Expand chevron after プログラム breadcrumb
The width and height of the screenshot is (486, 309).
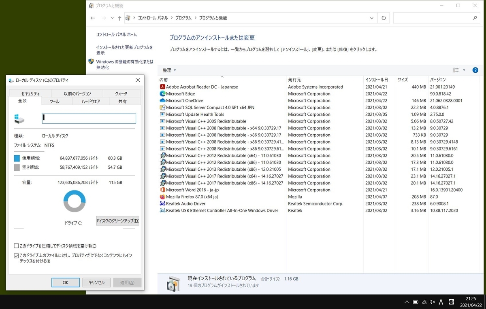coord(196,18)
